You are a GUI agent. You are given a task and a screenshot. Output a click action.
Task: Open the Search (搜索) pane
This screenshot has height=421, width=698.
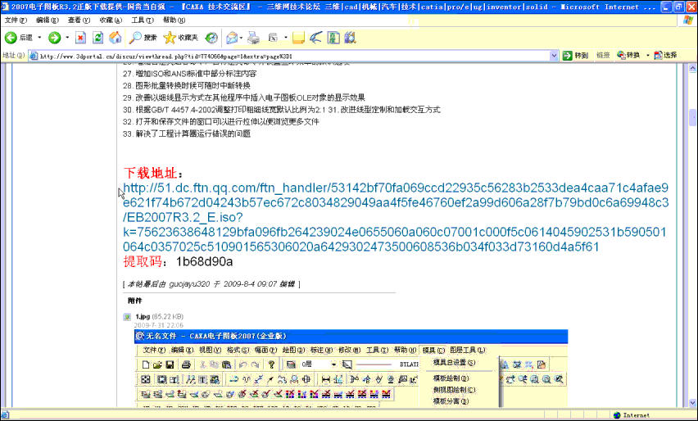(143, 38)
